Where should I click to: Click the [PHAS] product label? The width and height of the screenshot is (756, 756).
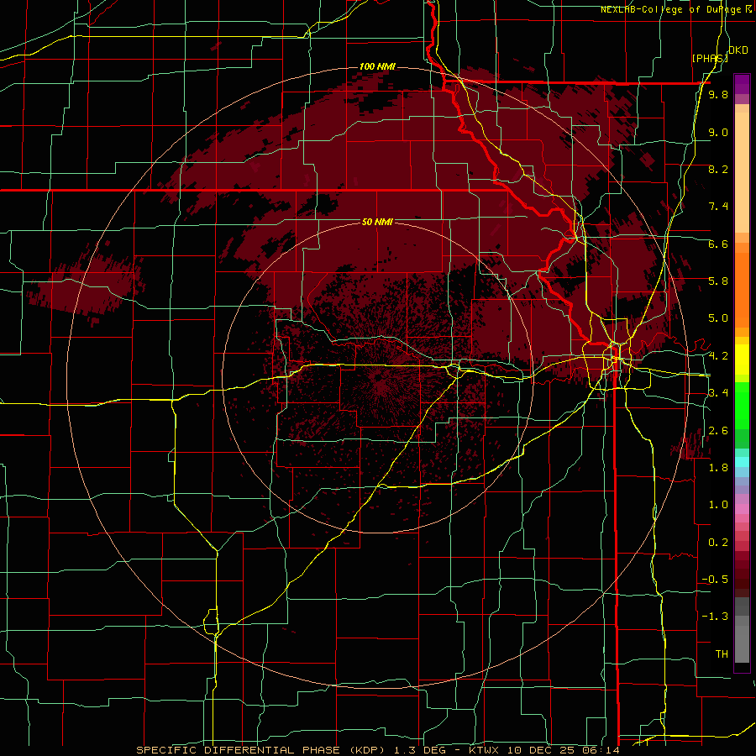click(x=710, y=58)
